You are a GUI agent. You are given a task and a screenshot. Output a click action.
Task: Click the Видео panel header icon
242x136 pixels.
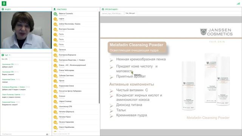point(3,9)
